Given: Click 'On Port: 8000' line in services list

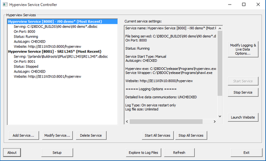Looking at the screenshot, I should [24, 31].
